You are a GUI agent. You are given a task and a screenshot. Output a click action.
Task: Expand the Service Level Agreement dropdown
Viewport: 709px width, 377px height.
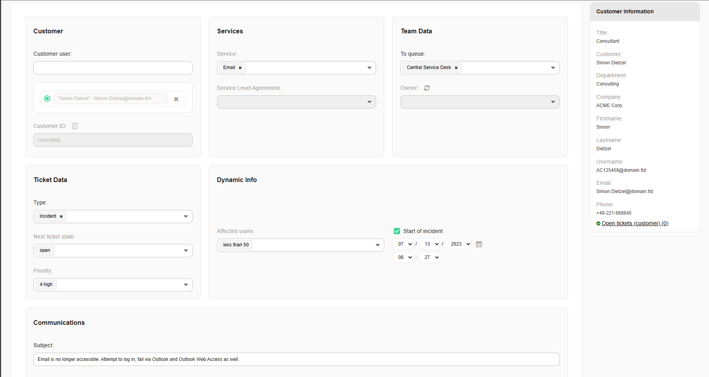tap(296, 102)
